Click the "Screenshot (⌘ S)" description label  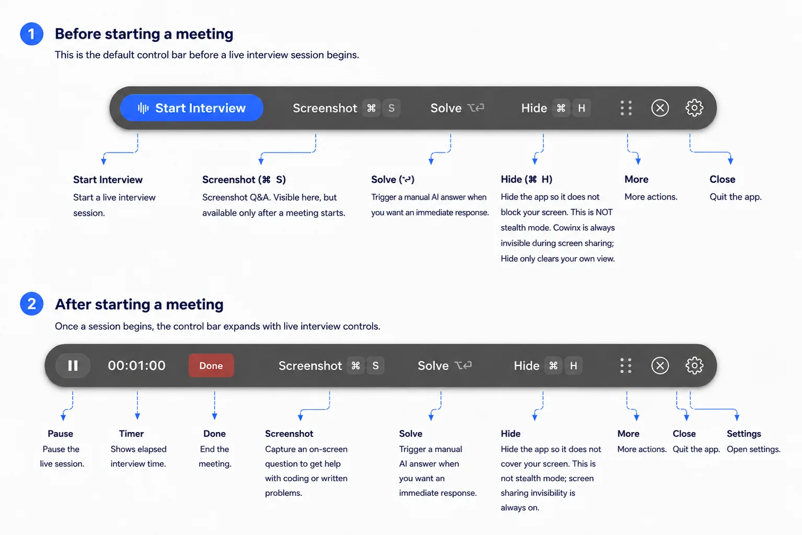click(x=244, y=180)
